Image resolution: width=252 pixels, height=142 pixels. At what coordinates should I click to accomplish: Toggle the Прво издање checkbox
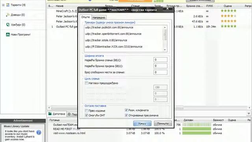(87, 110)
